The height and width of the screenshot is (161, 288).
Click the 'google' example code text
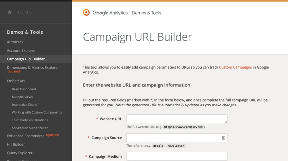pos(158,146)
